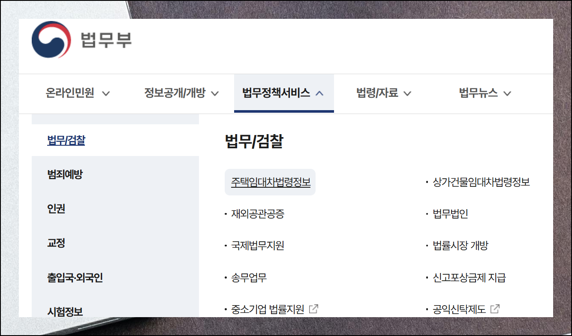572x336 pixels.
Task: Click the external link icon beside 중소기업 법률지원
Action: [313, 309]
